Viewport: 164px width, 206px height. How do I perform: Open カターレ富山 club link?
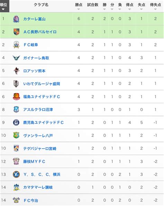pos(35,19)
